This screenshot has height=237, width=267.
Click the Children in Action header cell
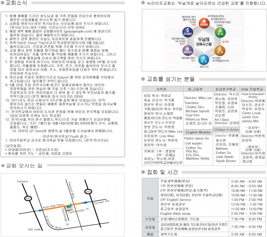tap(226, 130)
